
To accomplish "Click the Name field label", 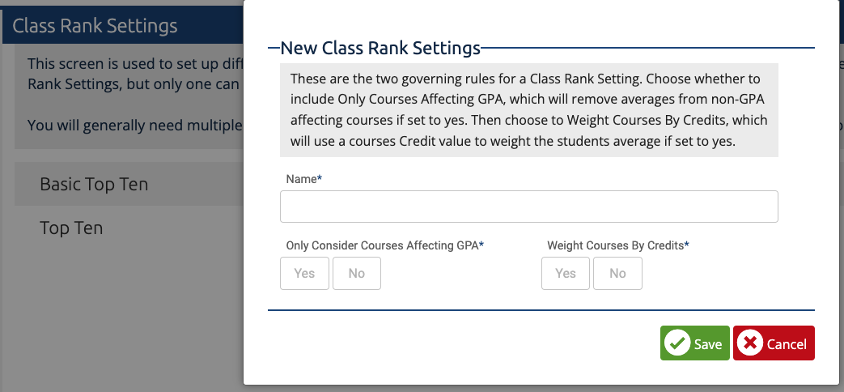I will click(301, 179).
